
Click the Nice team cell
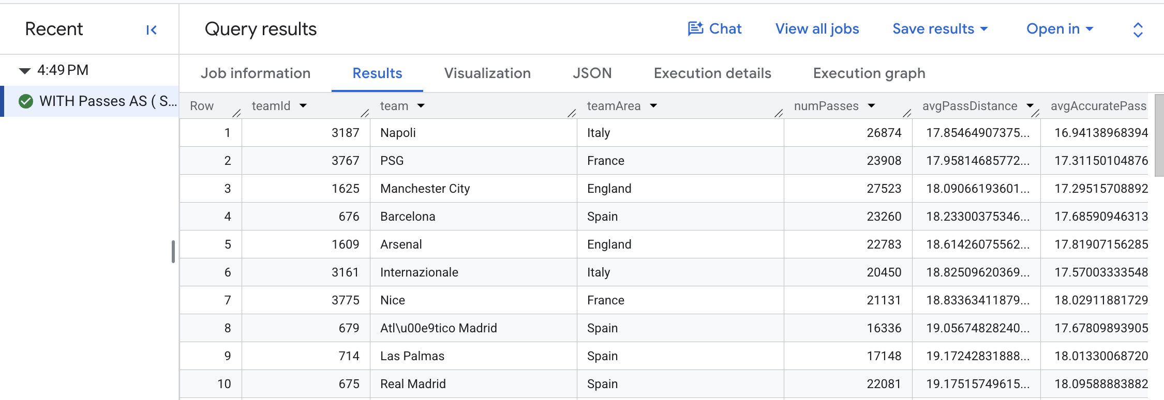coord(473,300)
